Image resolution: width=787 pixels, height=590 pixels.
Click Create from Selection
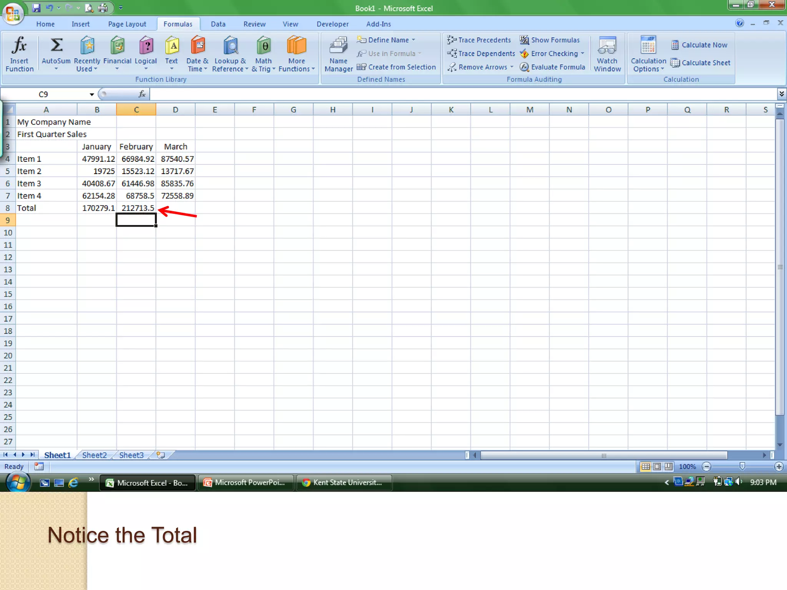(x=396, y=67)
